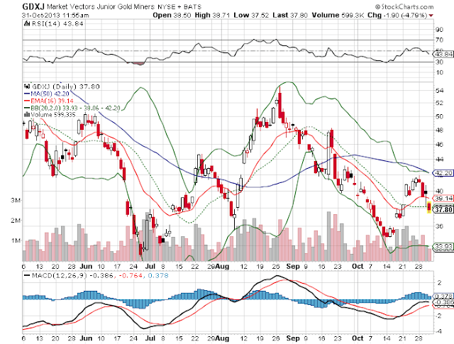Click the Jun label on price chart date axis
The width and height of the screenshot is (454, 344).
pyautogui.click(x=86, y=267)
